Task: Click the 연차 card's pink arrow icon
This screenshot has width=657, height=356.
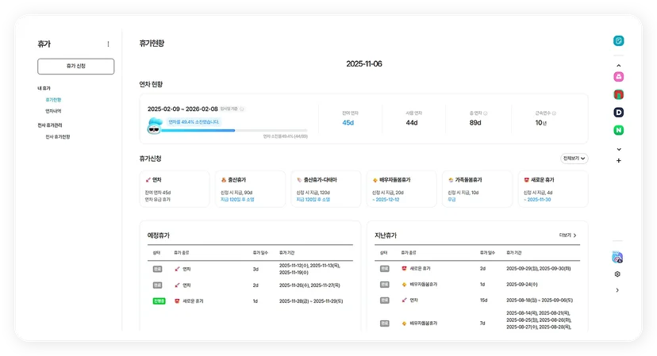Action: click(x=148, y=180)
